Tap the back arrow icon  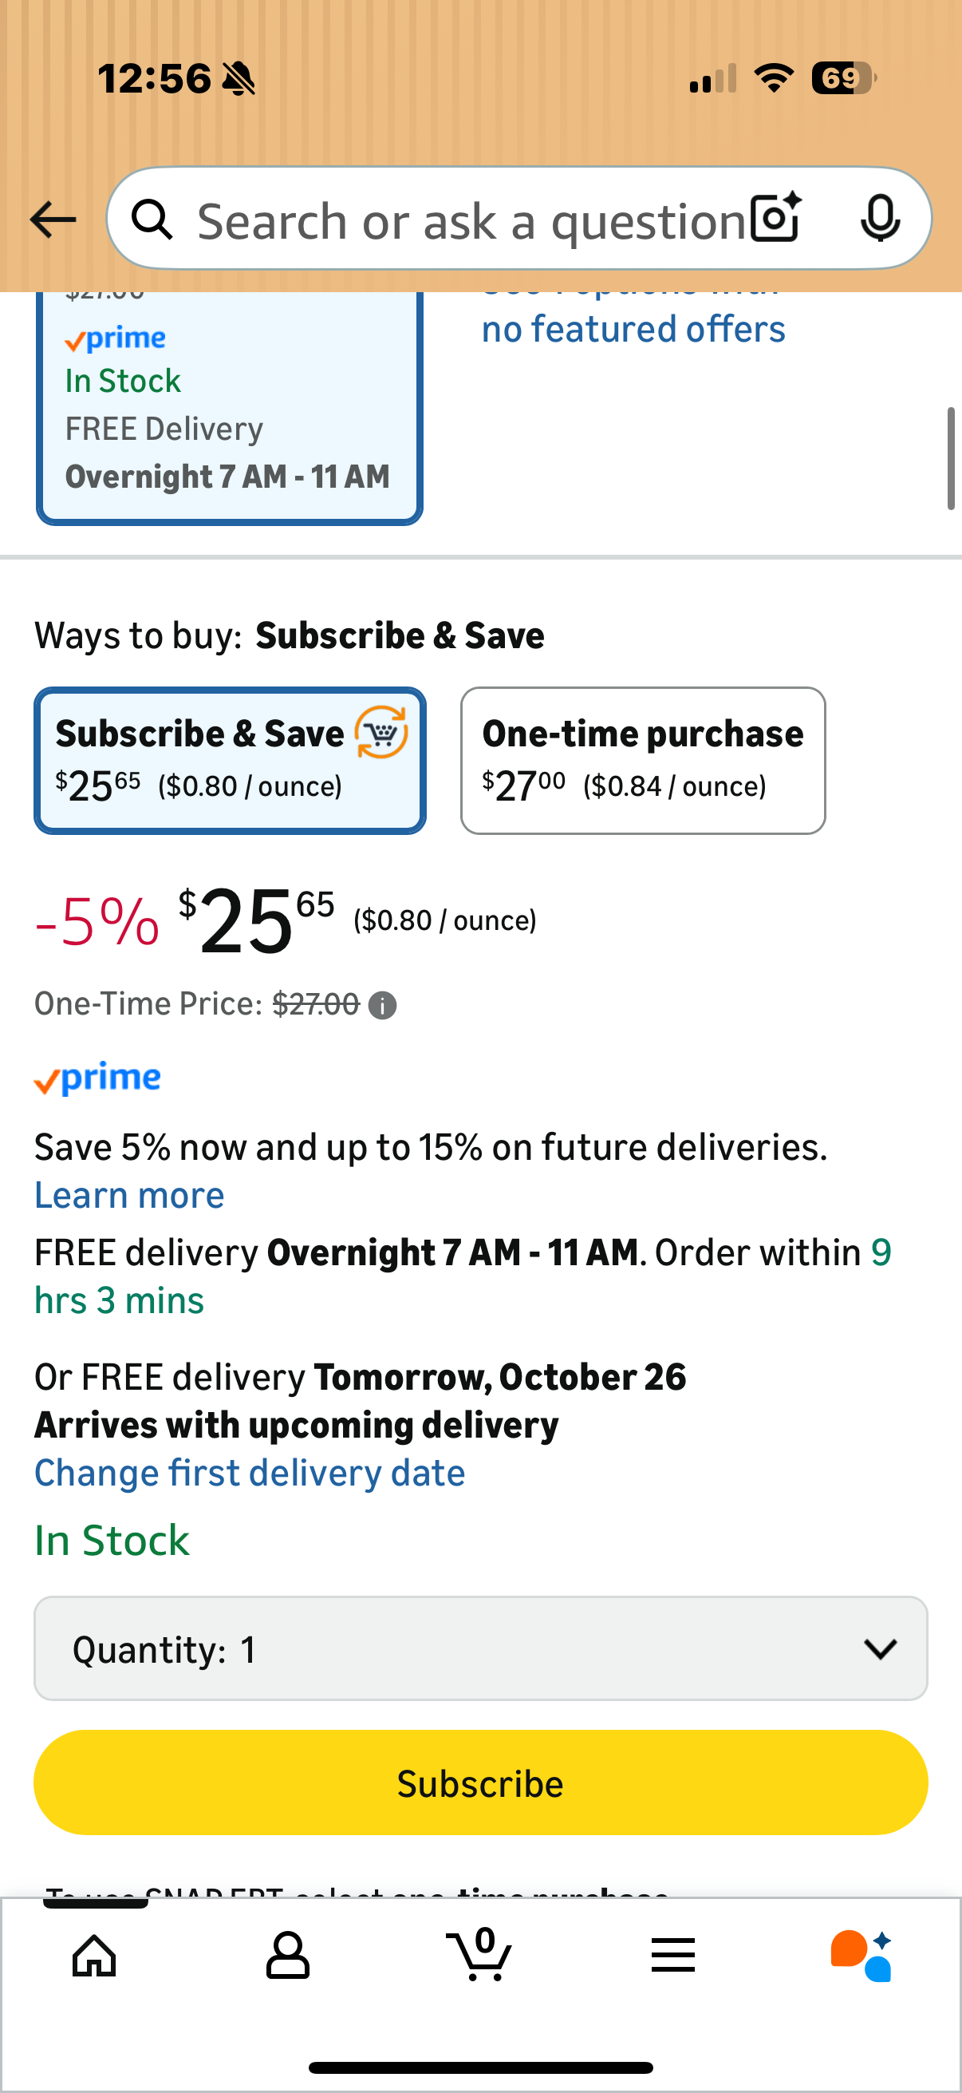coord(53,220)
